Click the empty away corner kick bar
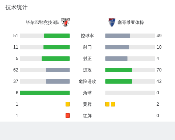This screenshot has width=175, height=140. coord(130,93)
